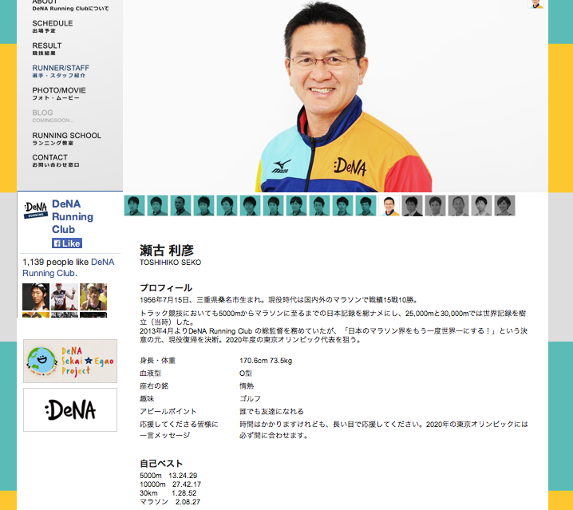Click the 血液型 label

pos(150,374)
